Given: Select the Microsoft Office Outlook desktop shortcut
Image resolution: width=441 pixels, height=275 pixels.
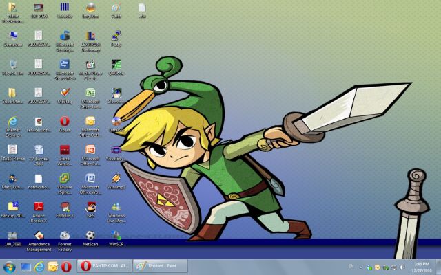Looking at the screenshot, I should [90, 126].
